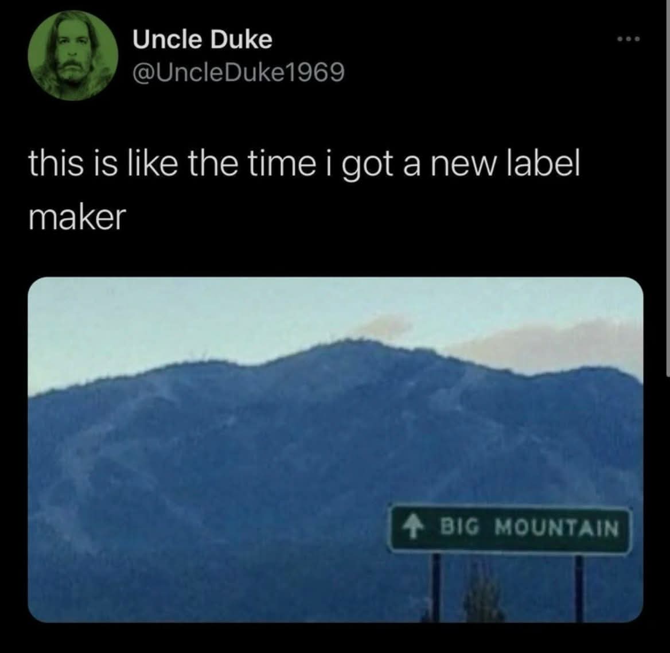Open Uncle Duke's green profile avatar

(73, 56)
